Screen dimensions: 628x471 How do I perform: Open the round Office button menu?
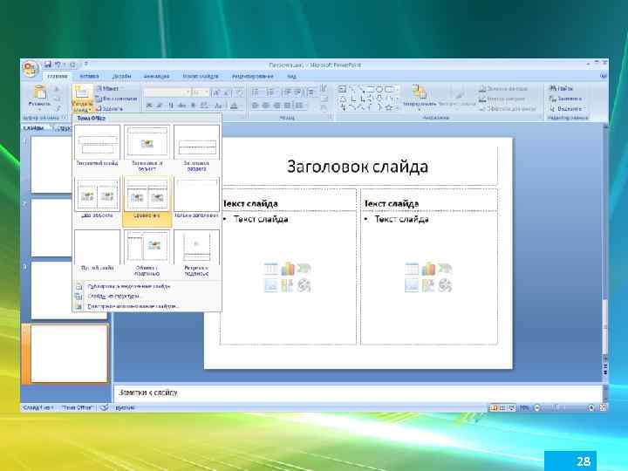tap(31, 69)
